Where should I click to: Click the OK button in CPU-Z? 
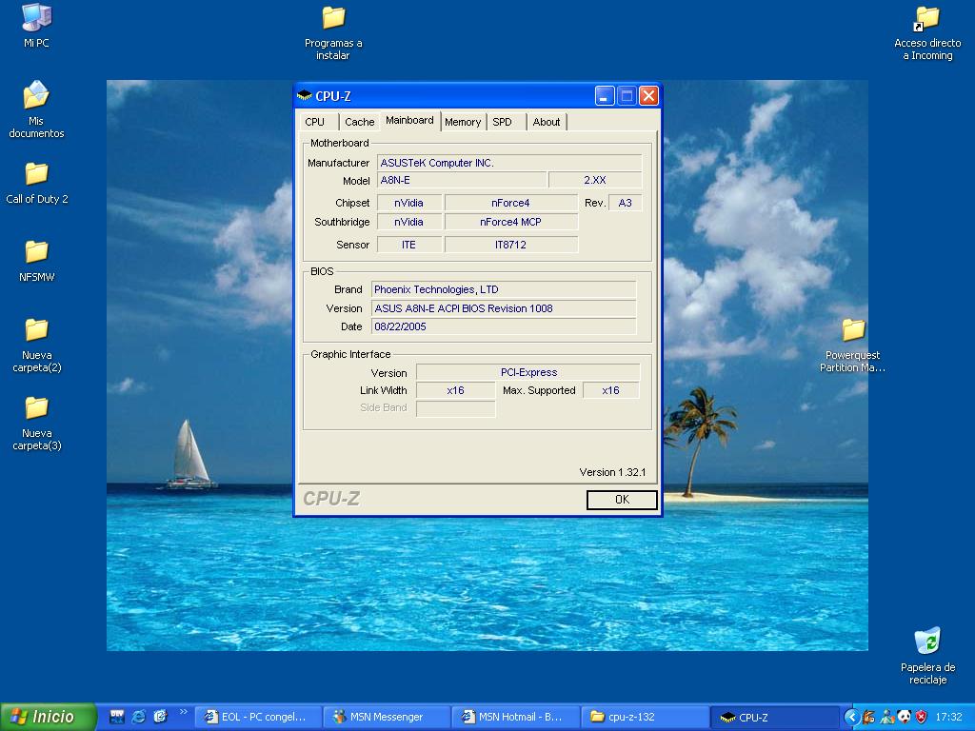point(622,500)
